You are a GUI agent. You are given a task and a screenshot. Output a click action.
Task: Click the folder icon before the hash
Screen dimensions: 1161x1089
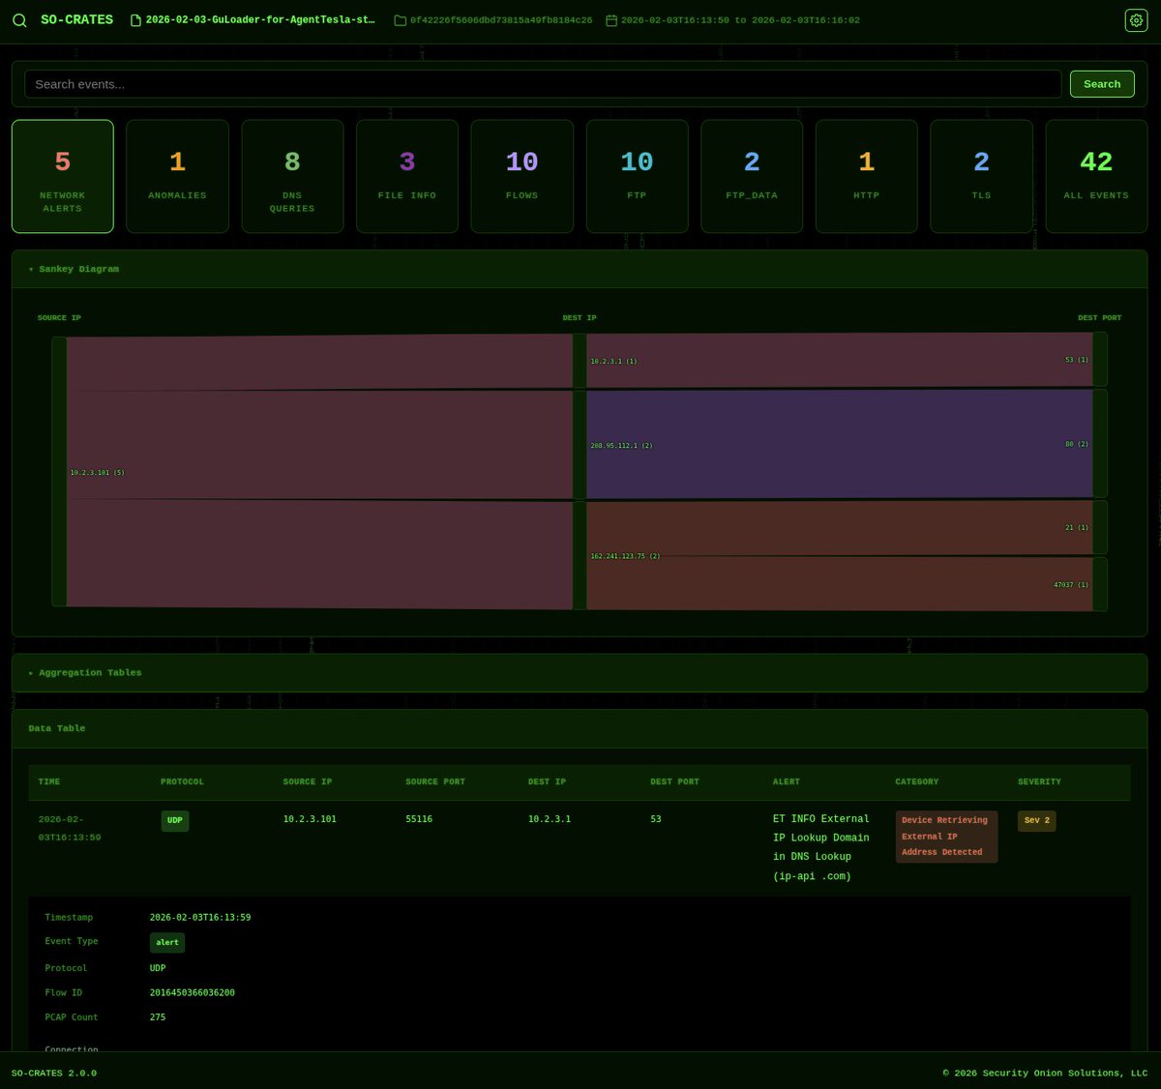tap(400, 20)
